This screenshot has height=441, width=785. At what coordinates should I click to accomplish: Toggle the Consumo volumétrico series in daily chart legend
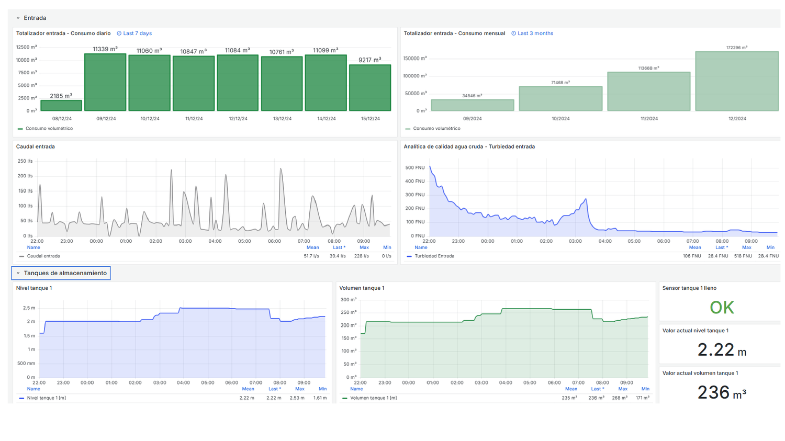pyautogui.click(x=49, y=129)
